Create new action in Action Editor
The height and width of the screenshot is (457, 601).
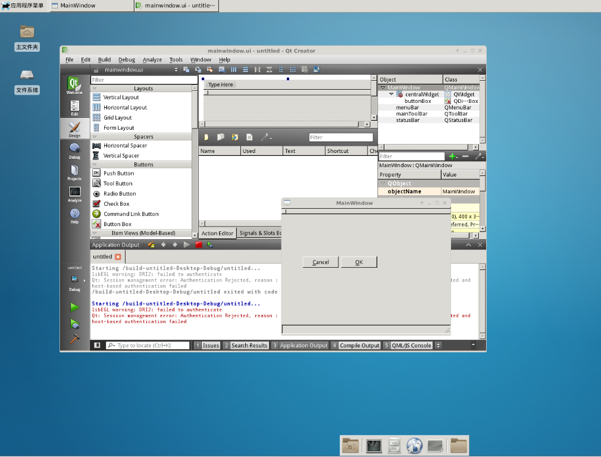click(x=206, y=137)
